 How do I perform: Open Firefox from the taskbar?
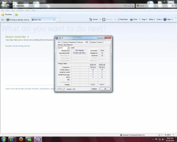[x=21, y=139]
